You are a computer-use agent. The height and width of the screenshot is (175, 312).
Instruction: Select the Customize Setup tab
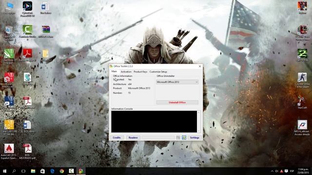pyautogui.click(x=158, y=71)
